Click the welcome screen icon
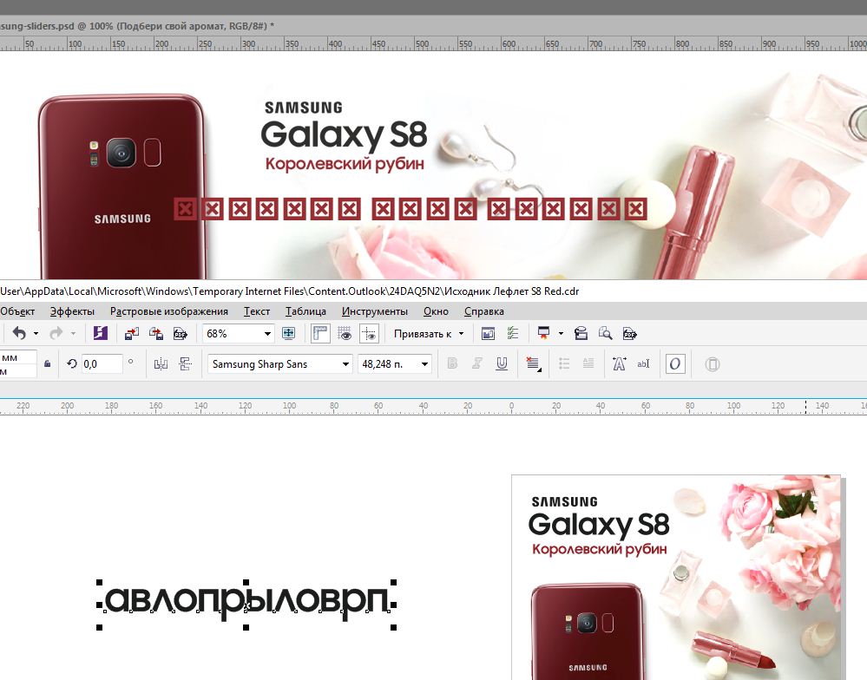Viewport: 867px width, 680px height. (x=488, y=333)
